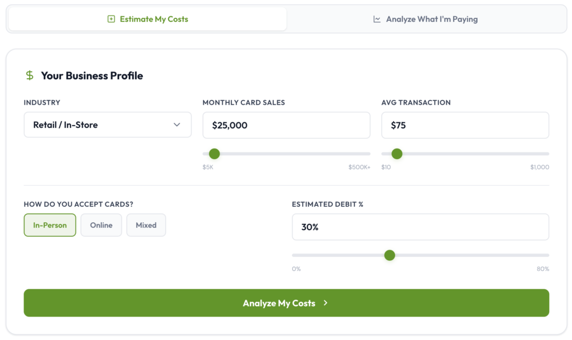Click the plus icon beside Estimate My Costs
The height and width of the screenshot is (340, 572).
point(111,19)
